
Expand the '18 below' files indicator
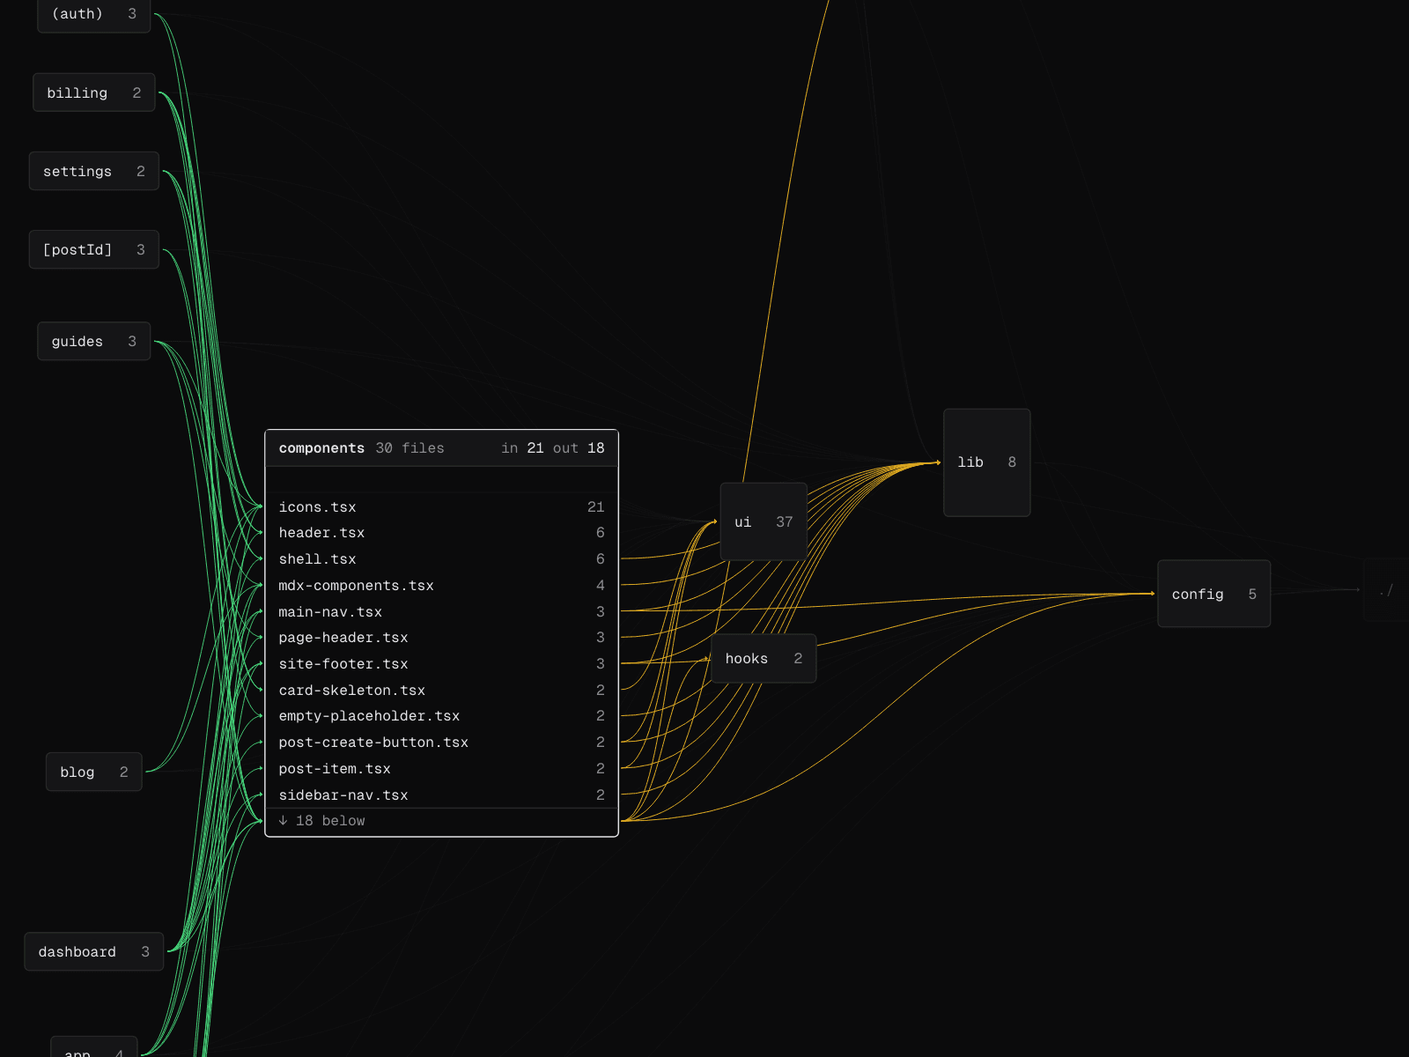441,821
